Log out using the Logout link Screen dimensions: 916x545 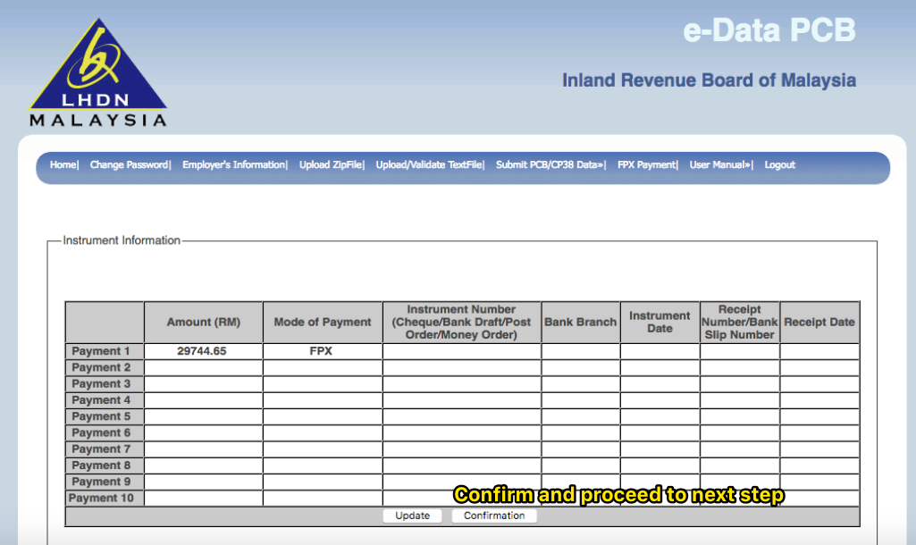pyautogui.click(x=780, y=164)
